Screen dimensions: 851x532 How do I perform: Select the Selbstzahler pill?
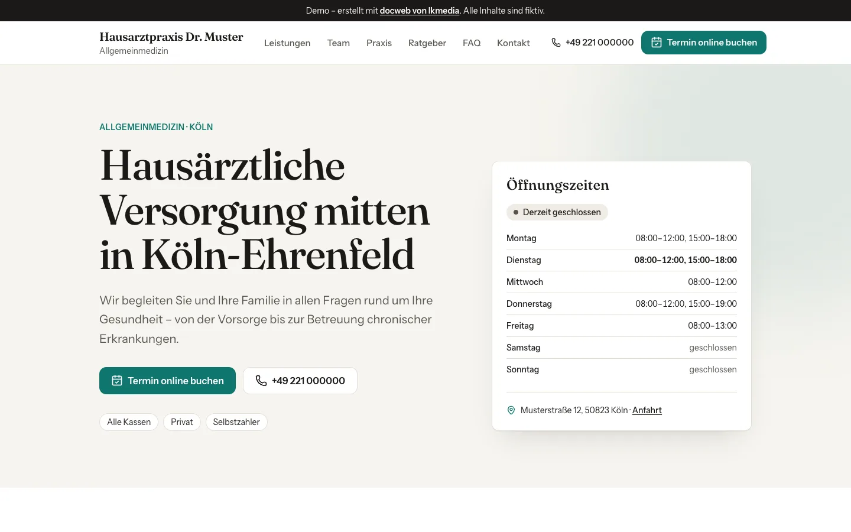click(236, 422)
